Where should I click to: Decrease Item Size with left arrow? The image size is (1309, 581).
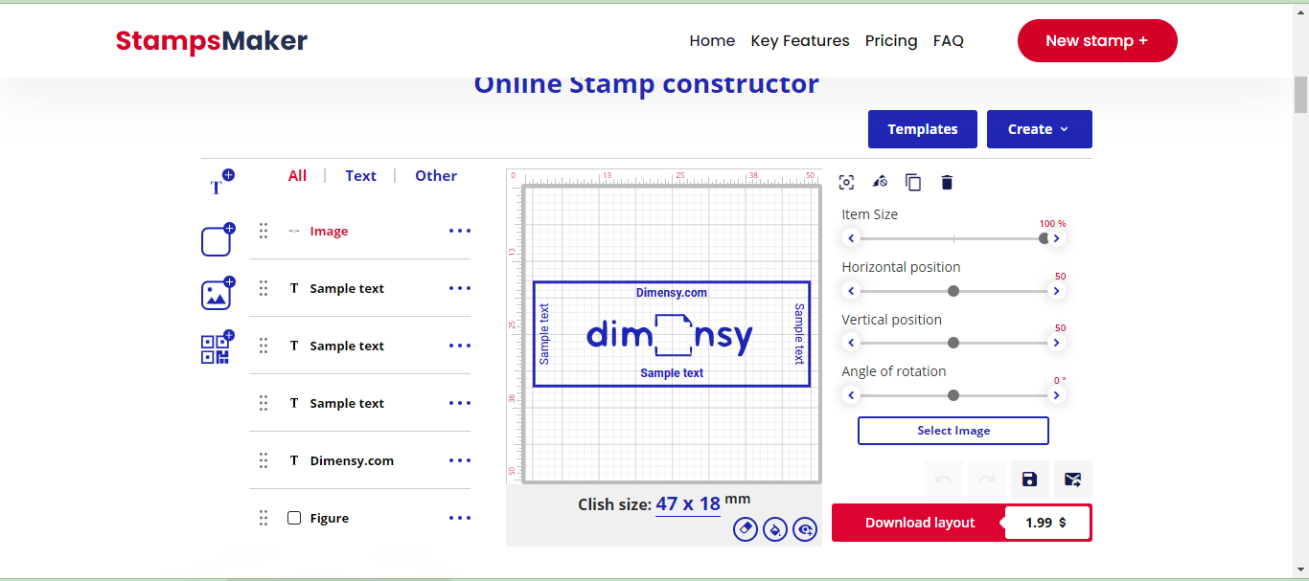click(850, 238)
